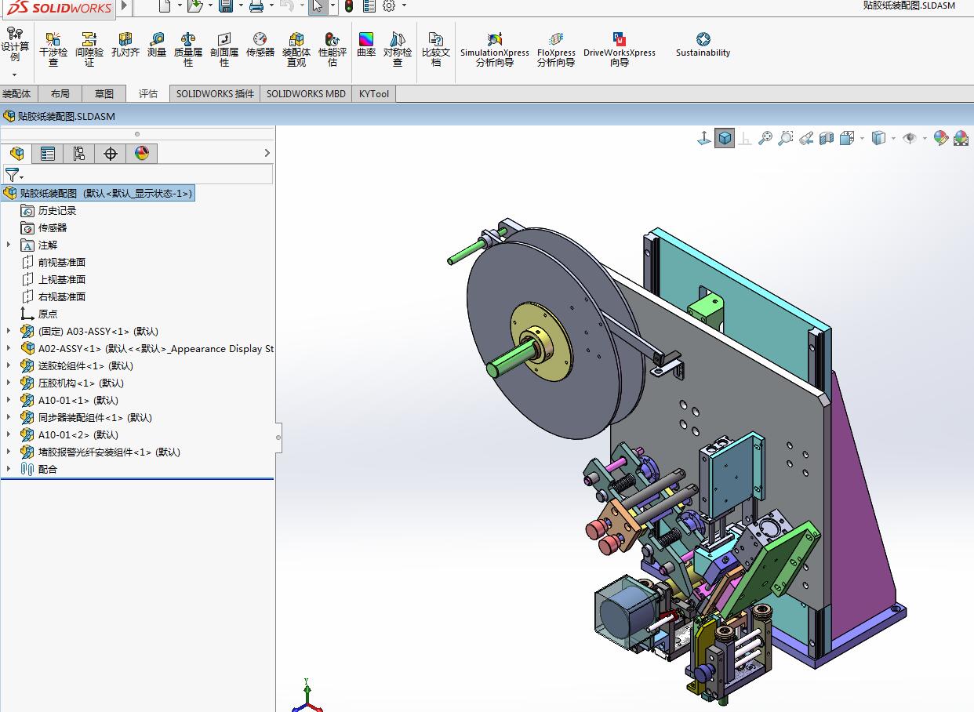
Task: Switch to the DisplayManager tab
Action: tap(142, 154)
